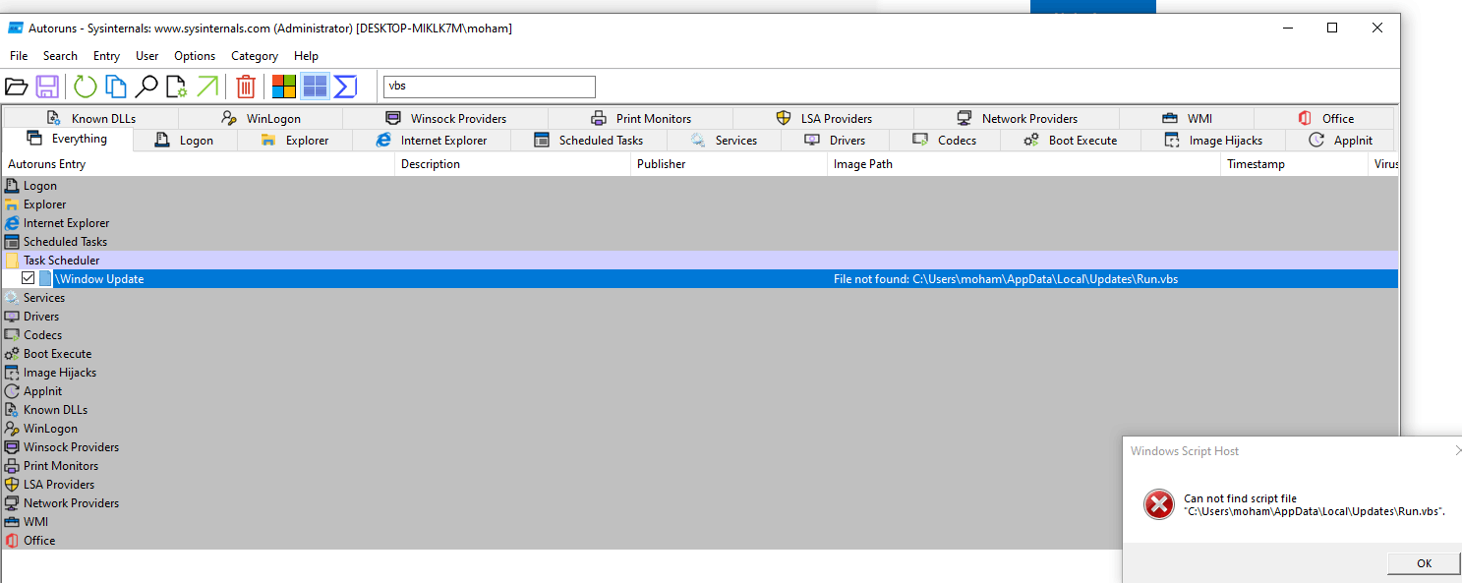Click the 'File not found' image path text
The image size is (1462, 583).
1006,279
